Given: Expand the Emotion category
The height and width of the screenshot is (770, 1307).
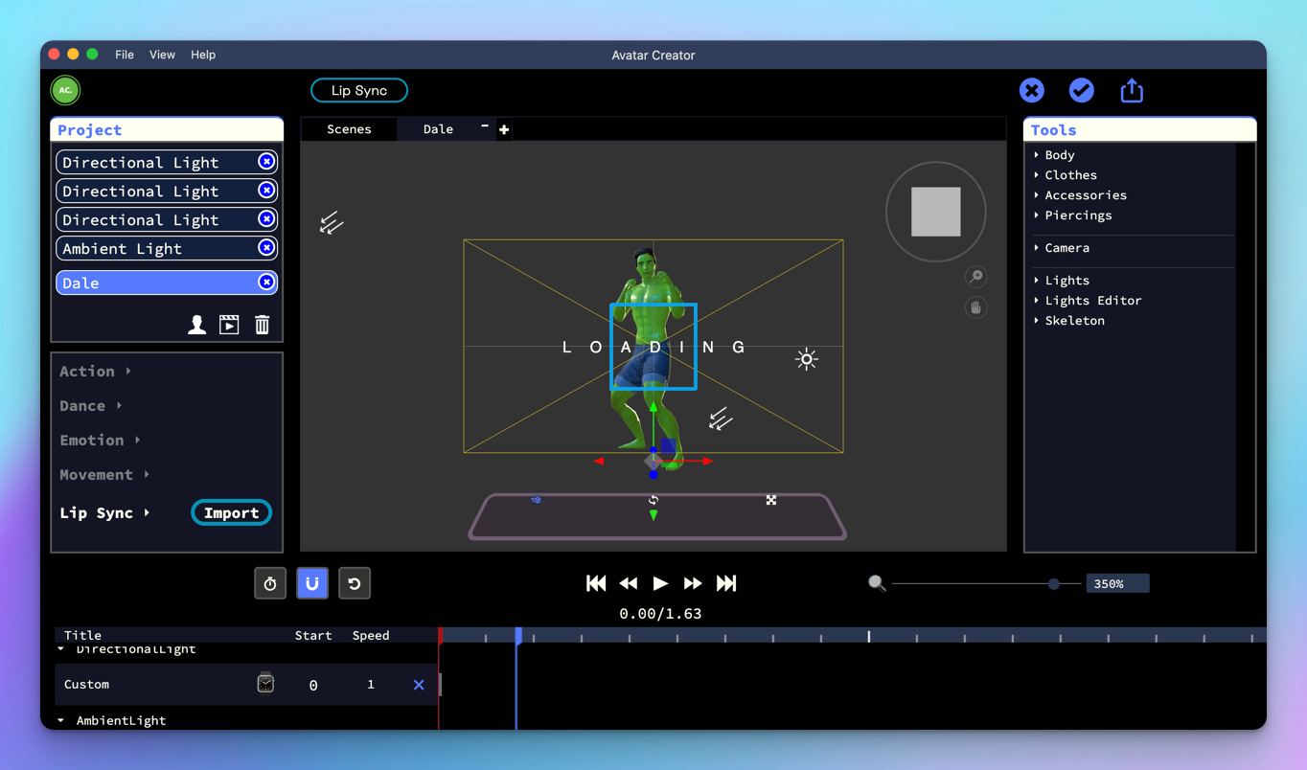Looking at the screenshot, I should (100, 440).
